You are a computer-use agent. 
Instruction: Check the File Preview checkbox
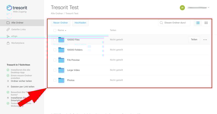pos(55,60)
